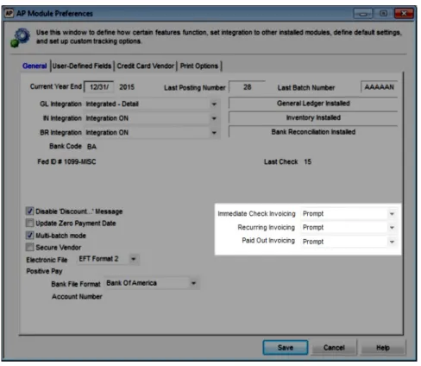The width and height of the screenshot is (421, 366).
Task: Click the Last Posting Number field
Action: click(x=247, y=87)
